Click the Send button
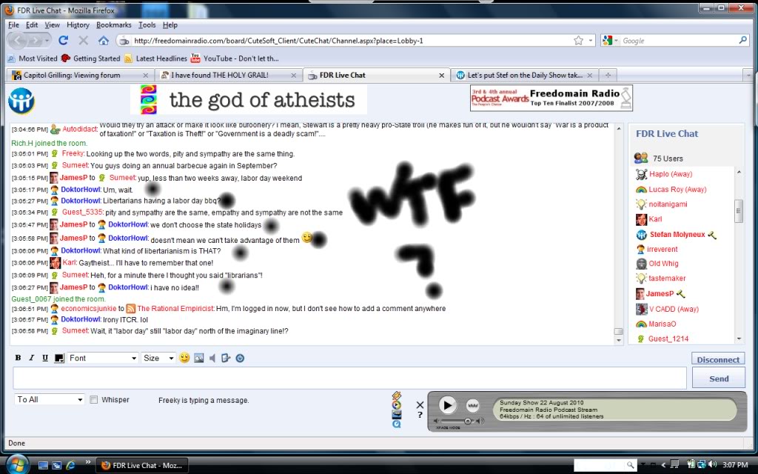Screen dimensions: 758x474 tap(718, 378)
